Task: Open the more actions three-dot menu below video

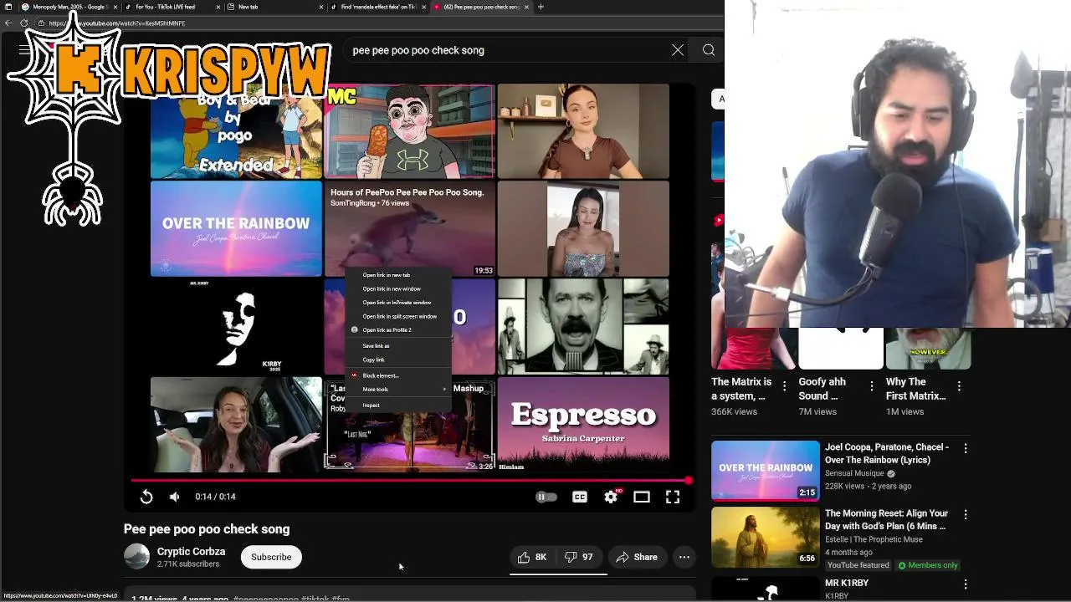Action: [684, 557]
